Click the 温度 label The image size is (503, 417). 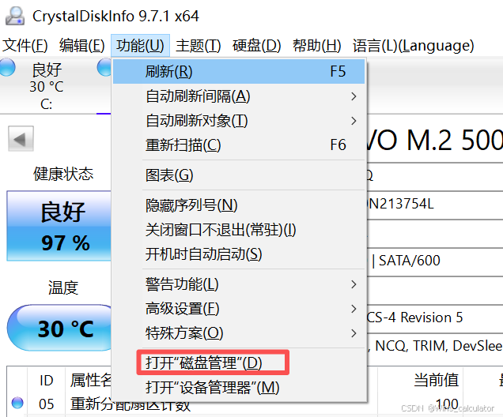click(x=63, y=287)
